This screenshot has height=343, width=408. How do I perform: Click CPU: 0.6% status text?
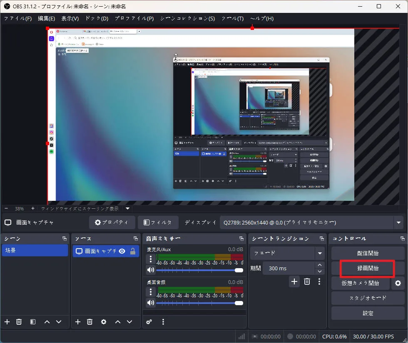334,336
